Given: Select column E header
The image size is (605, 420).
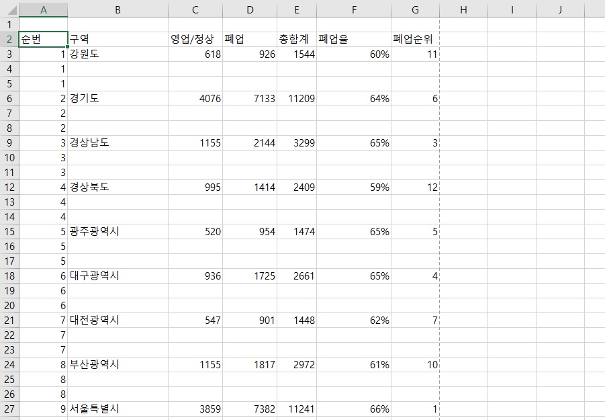Looking at the screenshot, I should point(297,9).
